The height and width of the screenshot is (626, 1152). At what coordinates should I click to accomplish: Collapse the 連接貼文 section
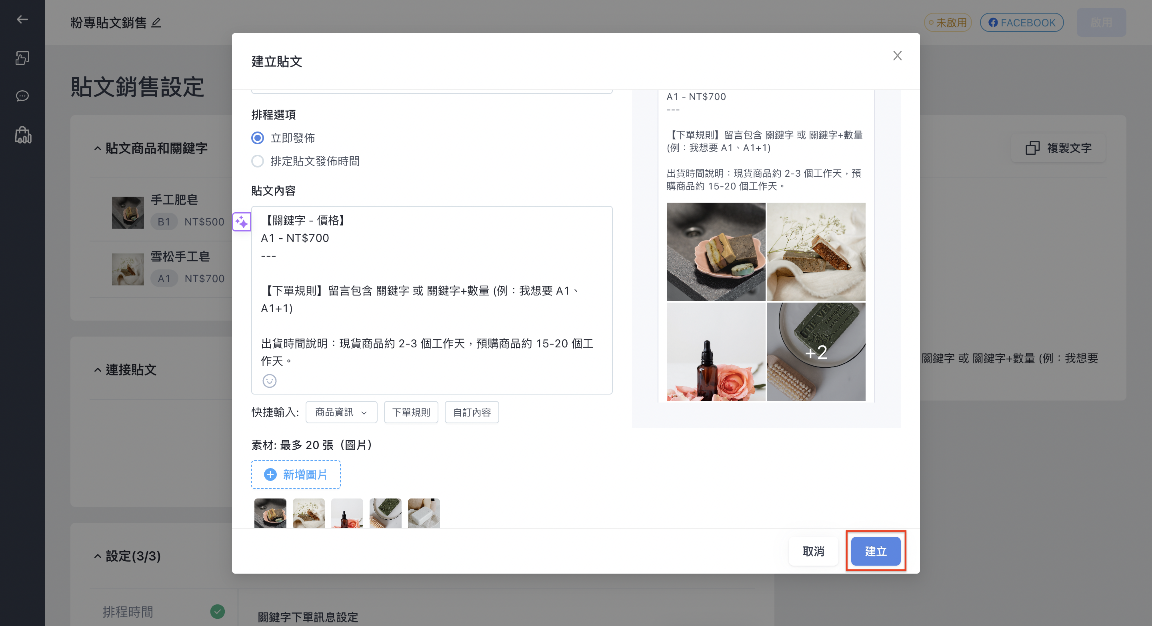point(98,370)
